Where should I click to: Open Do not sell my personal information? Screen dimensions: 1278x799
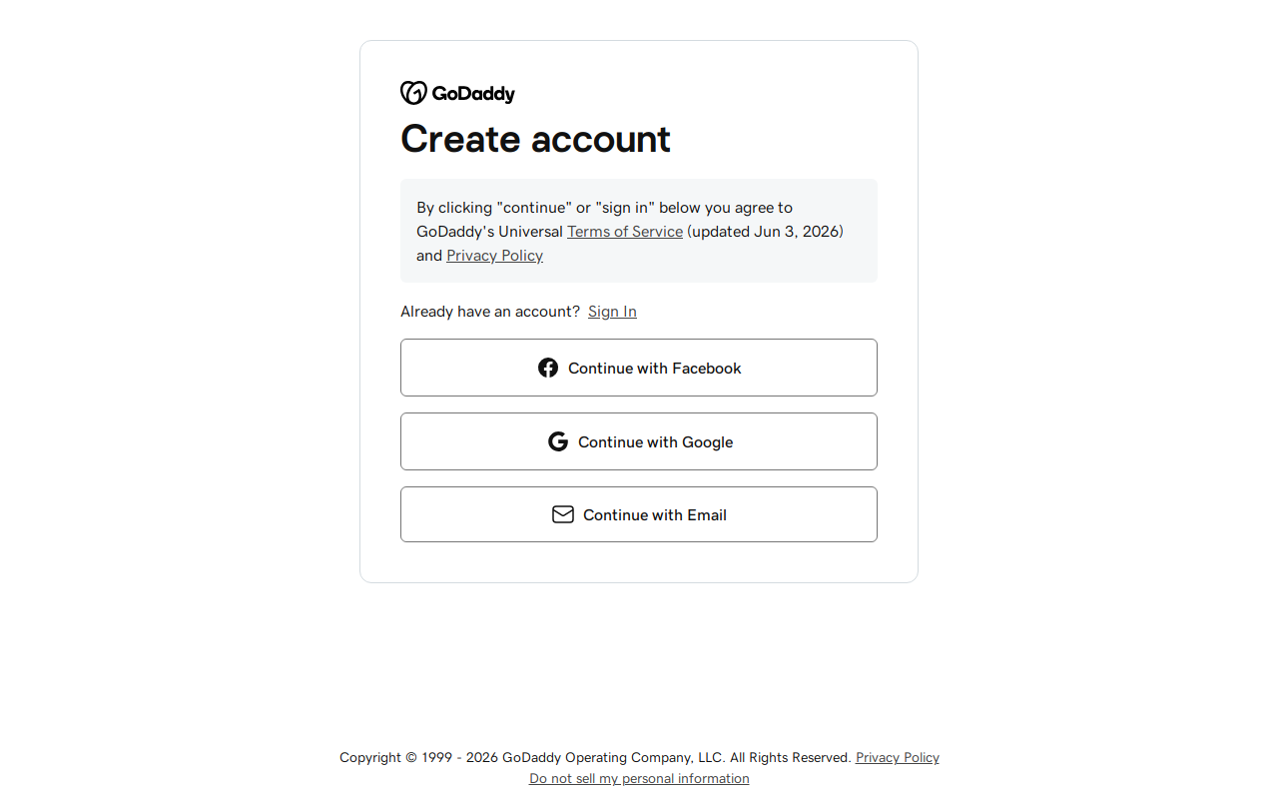[639, 779]
